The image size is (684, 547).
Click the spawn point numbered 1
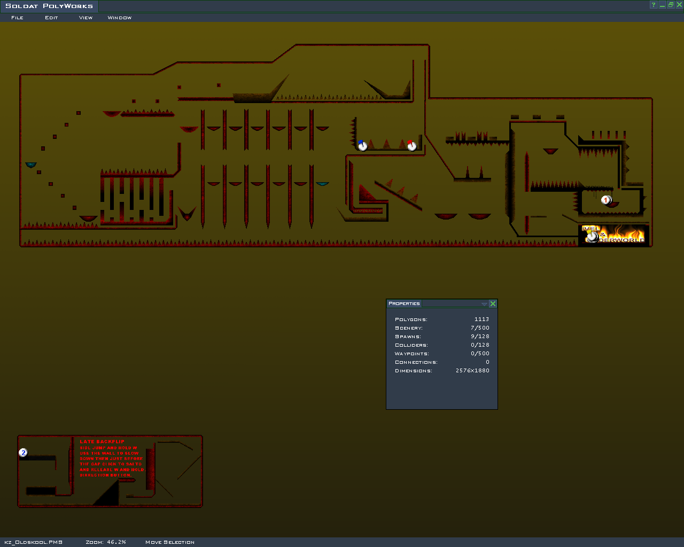(x=605, y=200)
